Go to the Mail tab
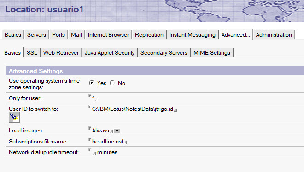 [x=76, y=35]
